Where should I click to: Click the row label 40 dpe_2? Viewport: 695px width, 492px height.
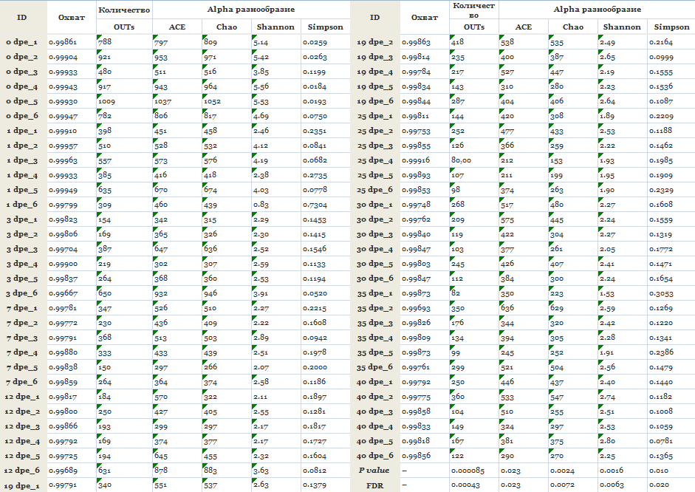coord(375,397)
